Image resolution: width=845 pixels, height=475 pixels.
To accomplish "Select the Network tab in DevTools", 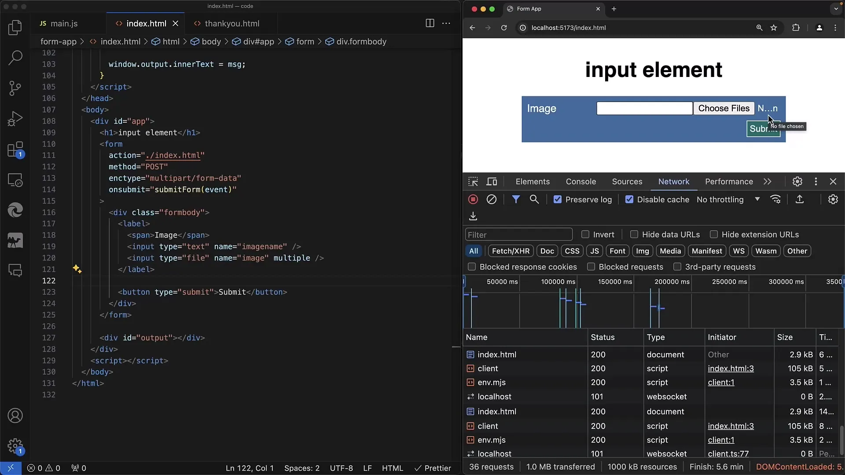I will tap(674, 182).
